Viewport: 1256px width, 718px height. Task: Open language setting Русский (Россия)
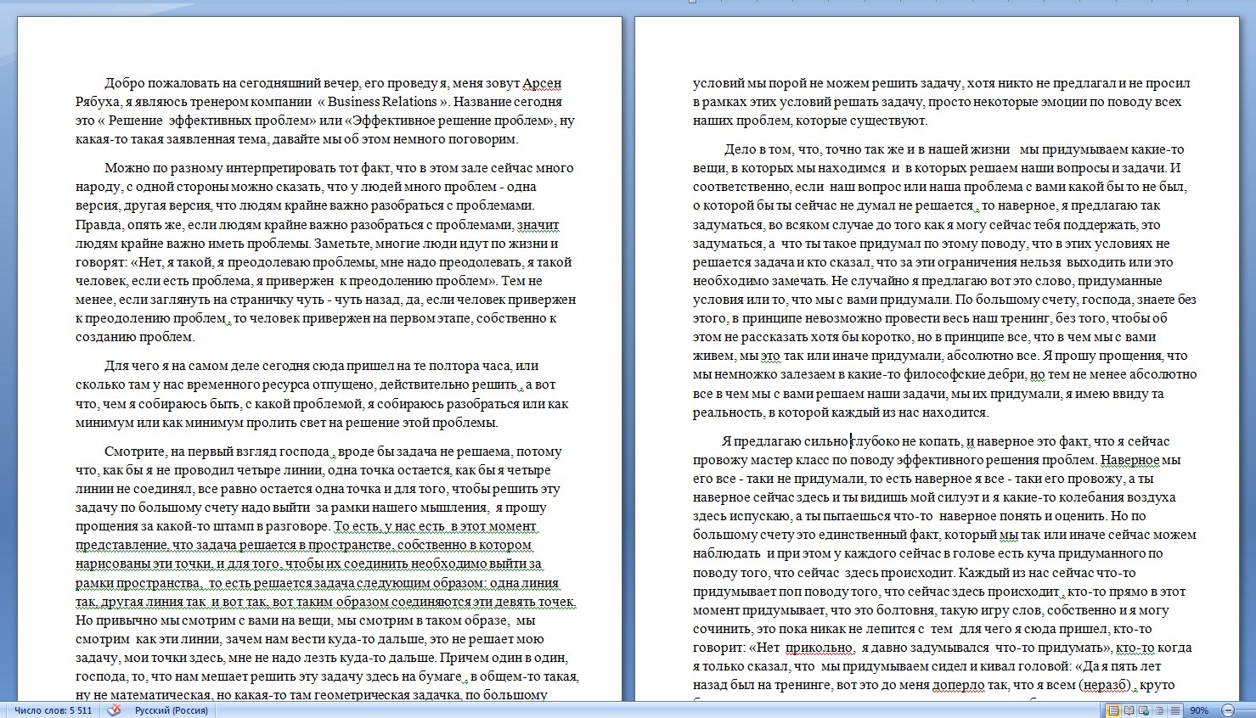[x=172, y=710]
